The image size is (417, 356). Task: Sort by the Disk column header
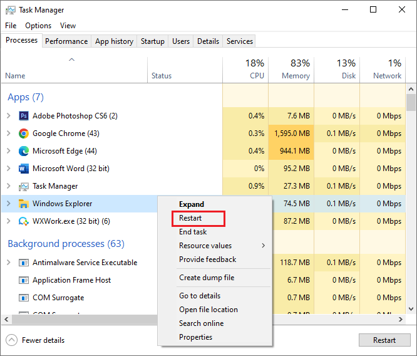pos(337,70)
